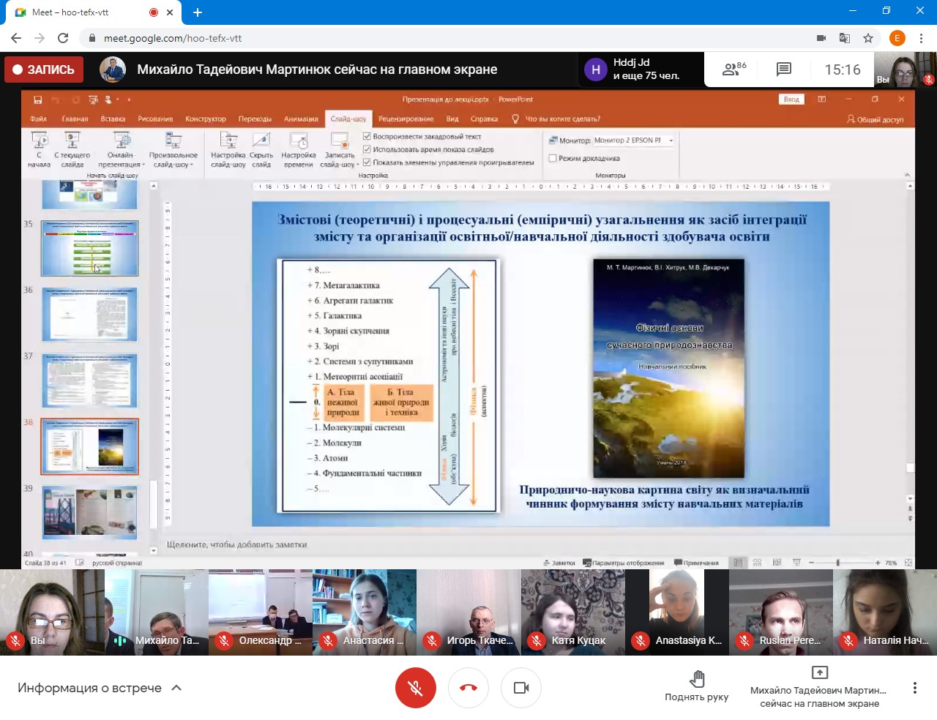
Task: Open the Переходы ribbon tab
Action: pyautogui.click(x=255, y=119)
